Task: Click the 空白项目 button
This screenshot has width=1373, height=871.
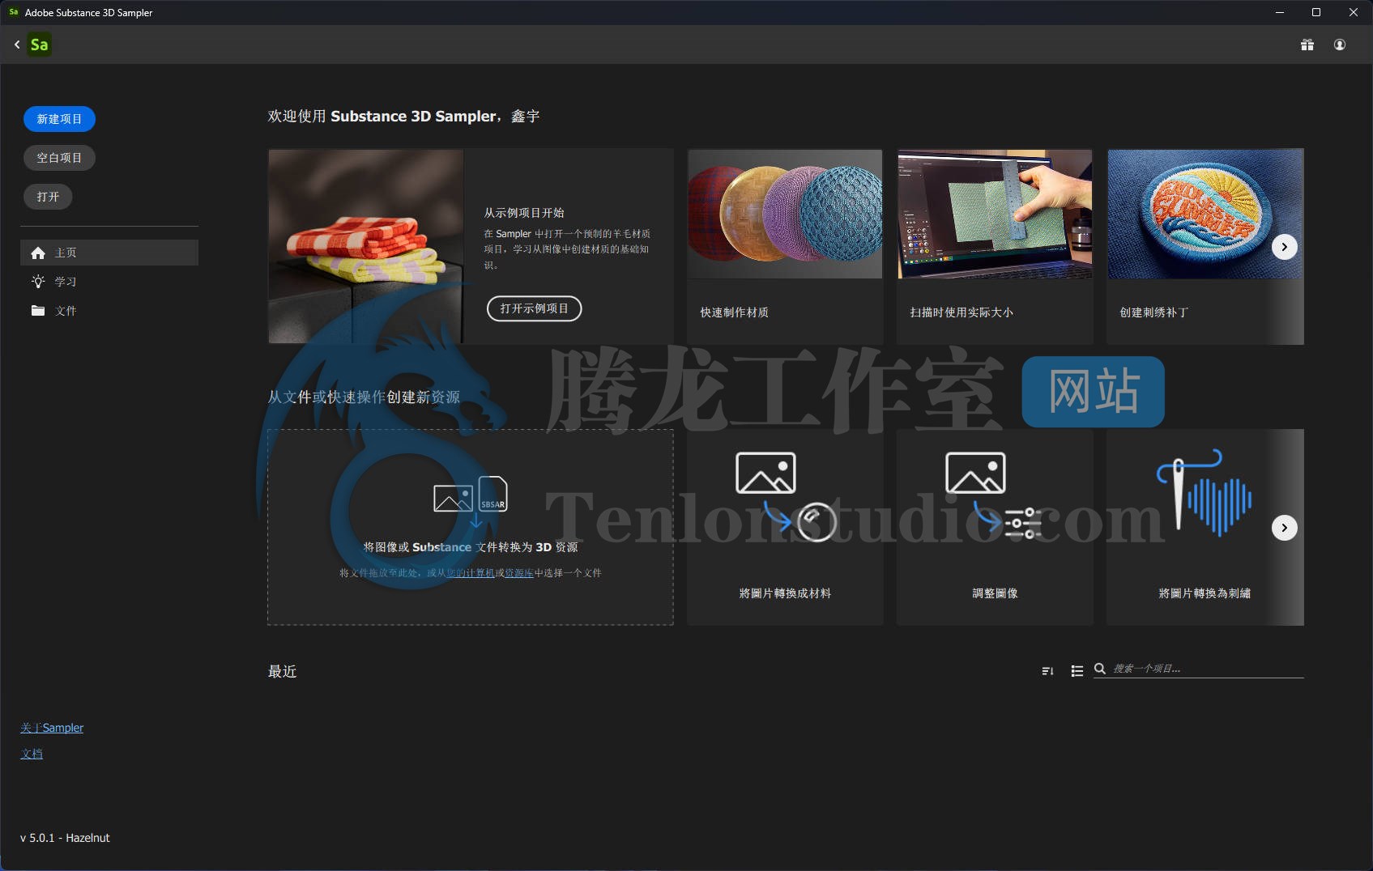Action: pyautogui.click(x=59, y=158)
